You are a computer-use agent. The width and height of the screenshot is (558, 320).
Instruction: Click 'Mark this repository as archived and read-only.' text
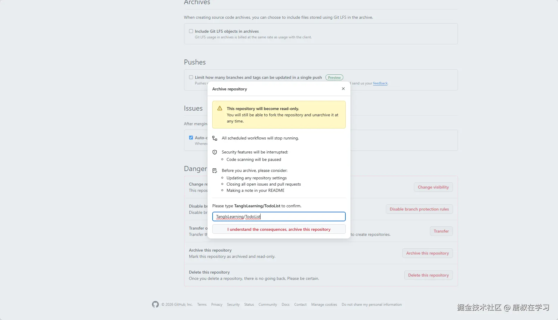pos(232,256)
